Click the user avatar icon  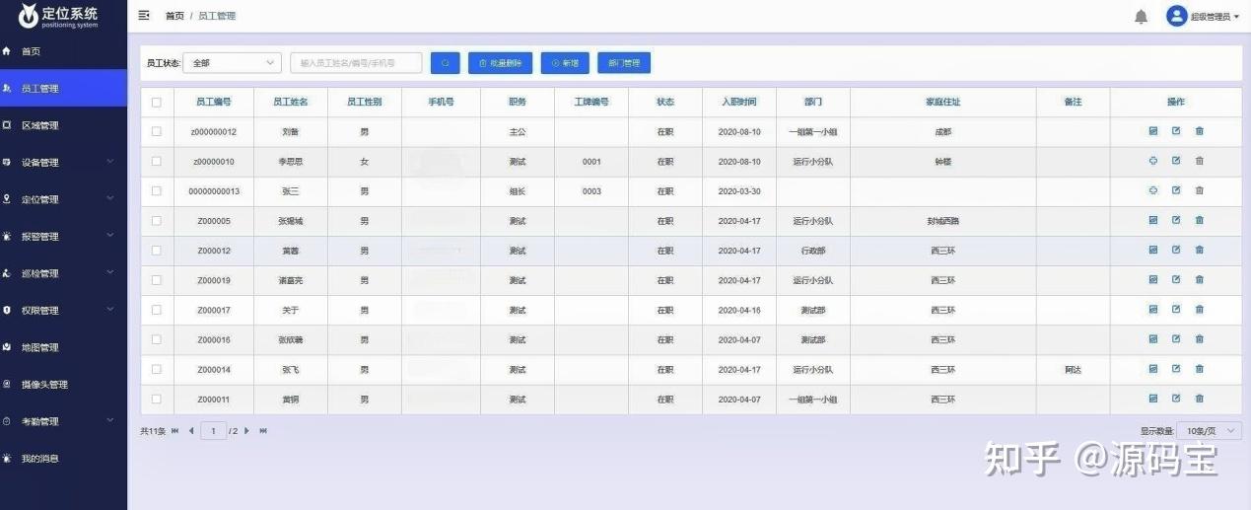(x=1176, y=16)
